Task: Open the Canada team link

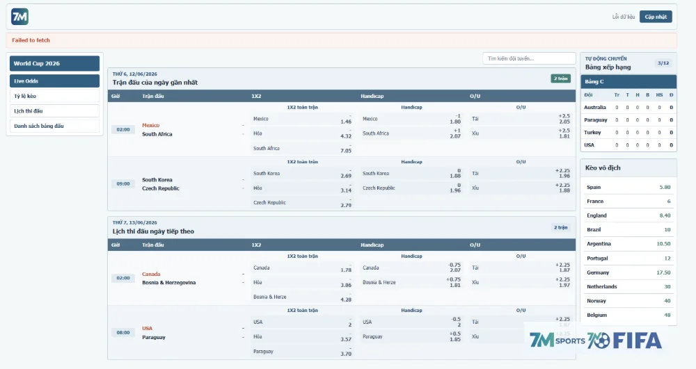Action: click(x=151, y=274)
